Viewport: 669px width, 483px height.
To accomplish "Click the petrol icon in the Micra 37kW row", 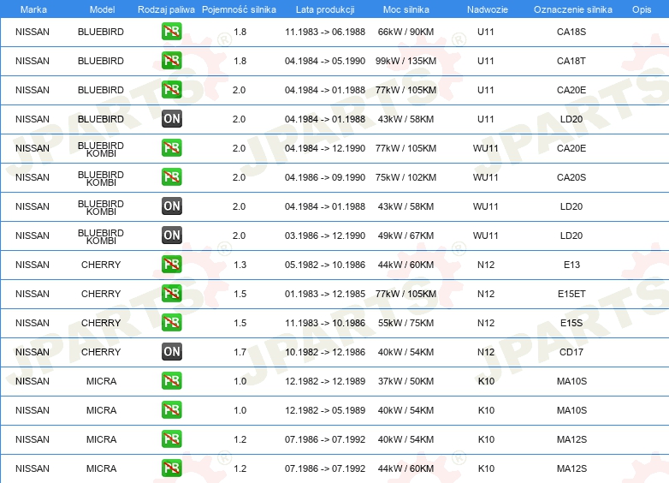I will tap(171, 380).
